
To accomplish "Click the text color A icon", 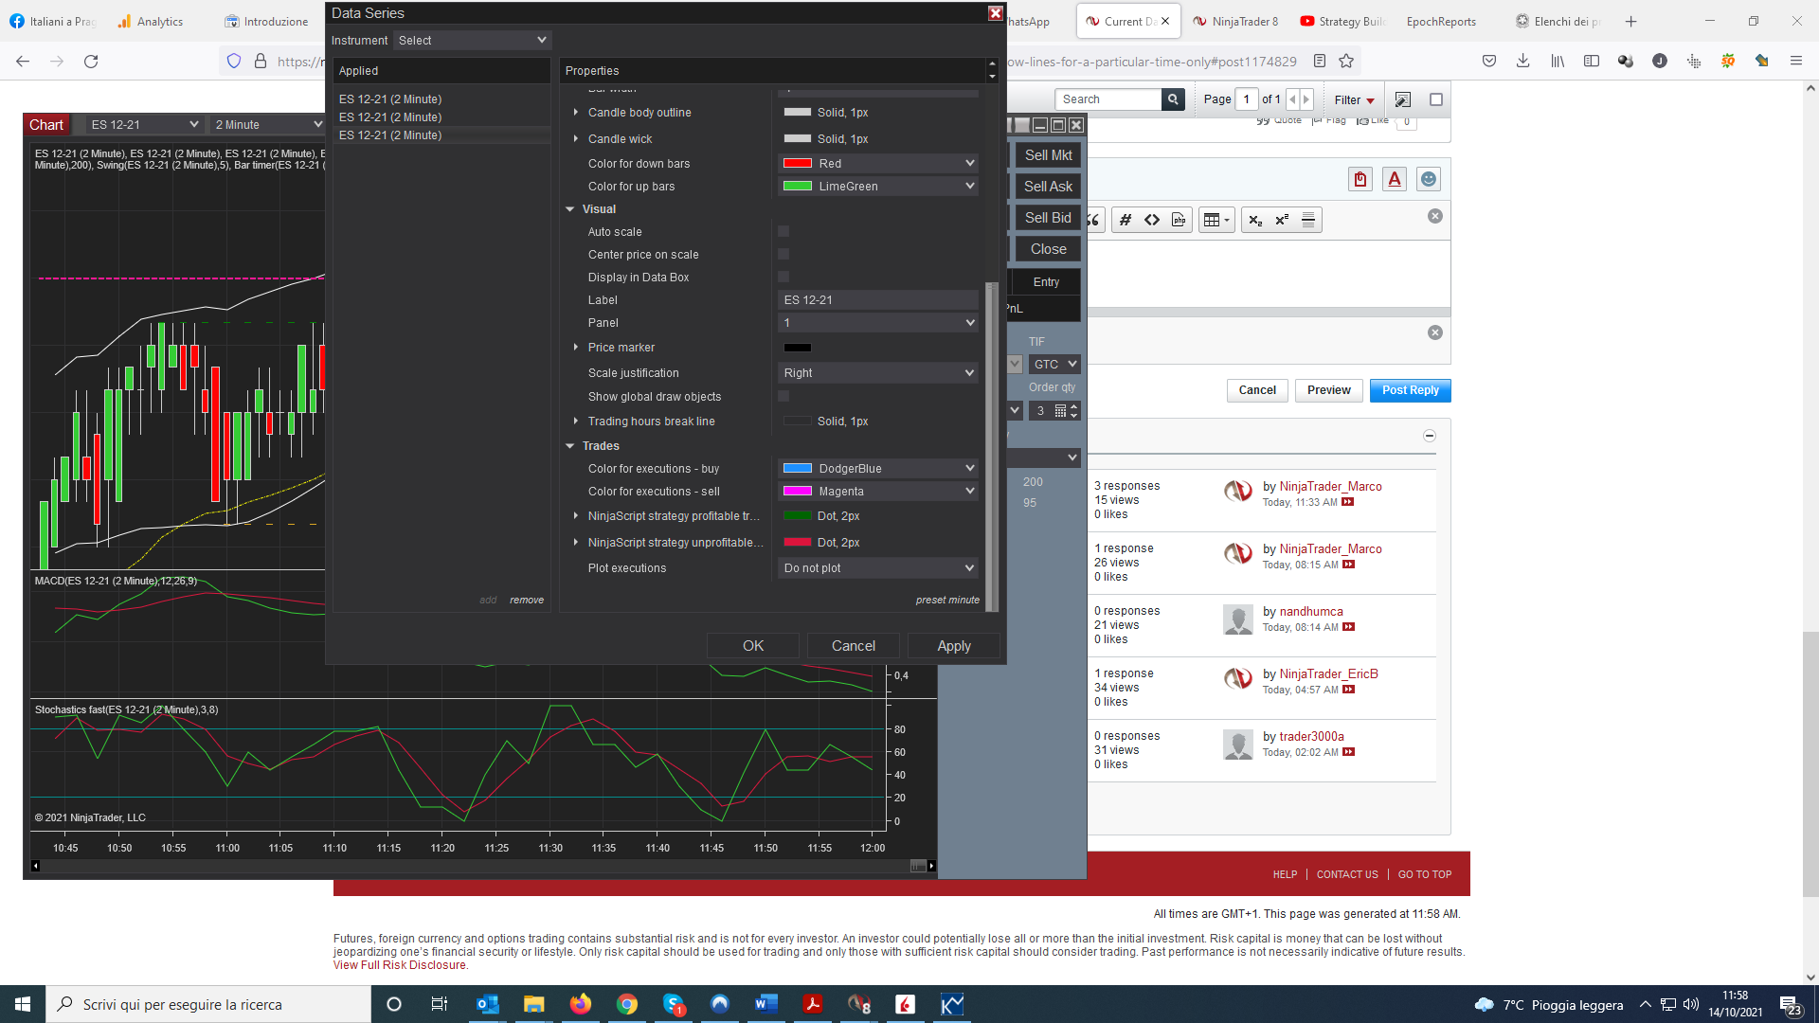I will tap(1394, 179).
